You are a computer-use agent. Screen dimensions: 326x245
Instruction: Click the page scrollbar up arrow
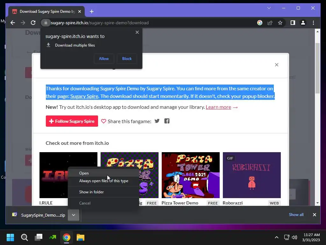click(x=317, y=32)
